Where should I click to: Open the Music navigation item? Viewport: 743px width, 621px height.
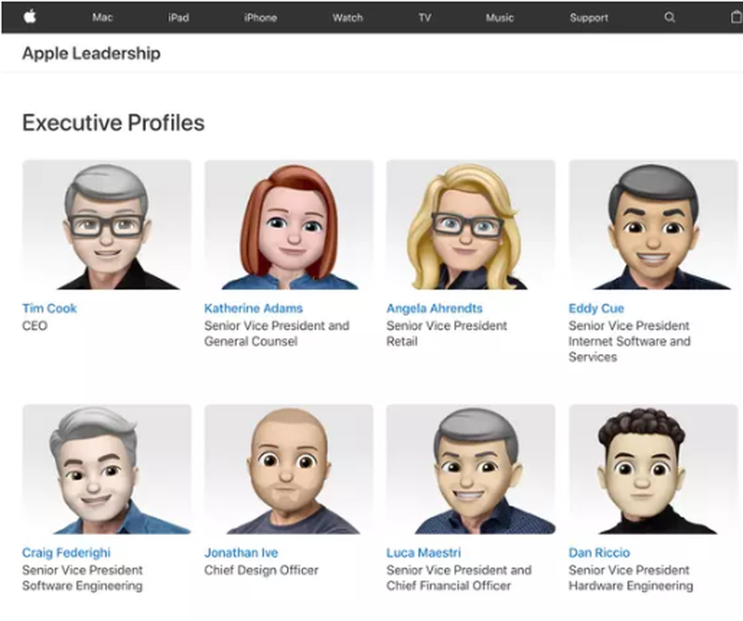click(x=500, y=17)
